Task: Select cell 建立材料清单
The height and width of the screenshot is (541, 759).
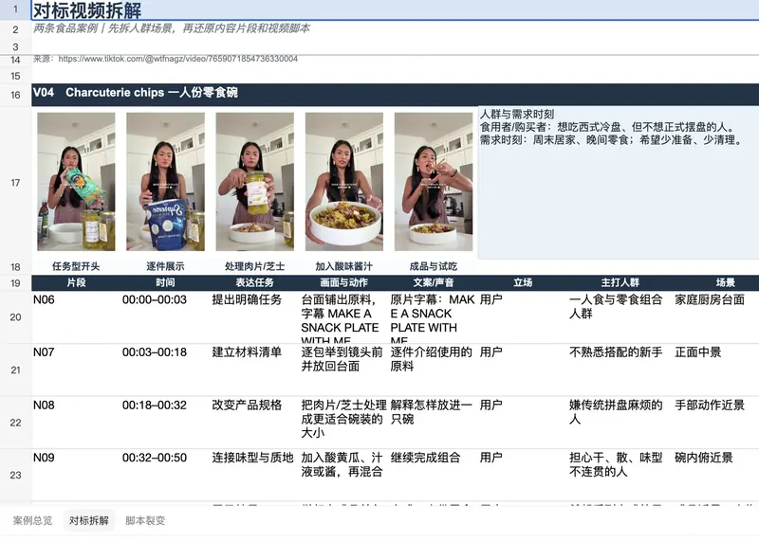Action: coord(254,370)
